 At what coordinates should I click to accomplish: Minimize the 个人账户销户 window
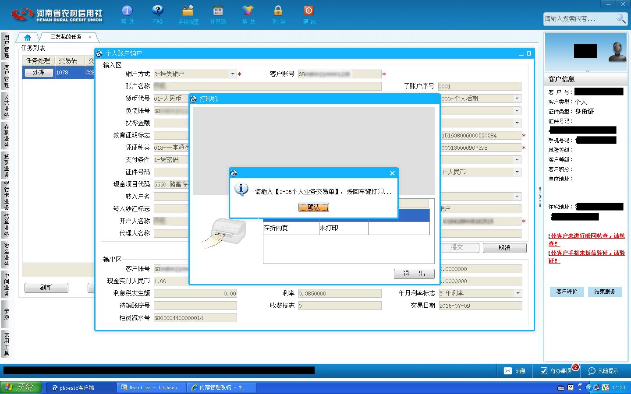(521, 53)
